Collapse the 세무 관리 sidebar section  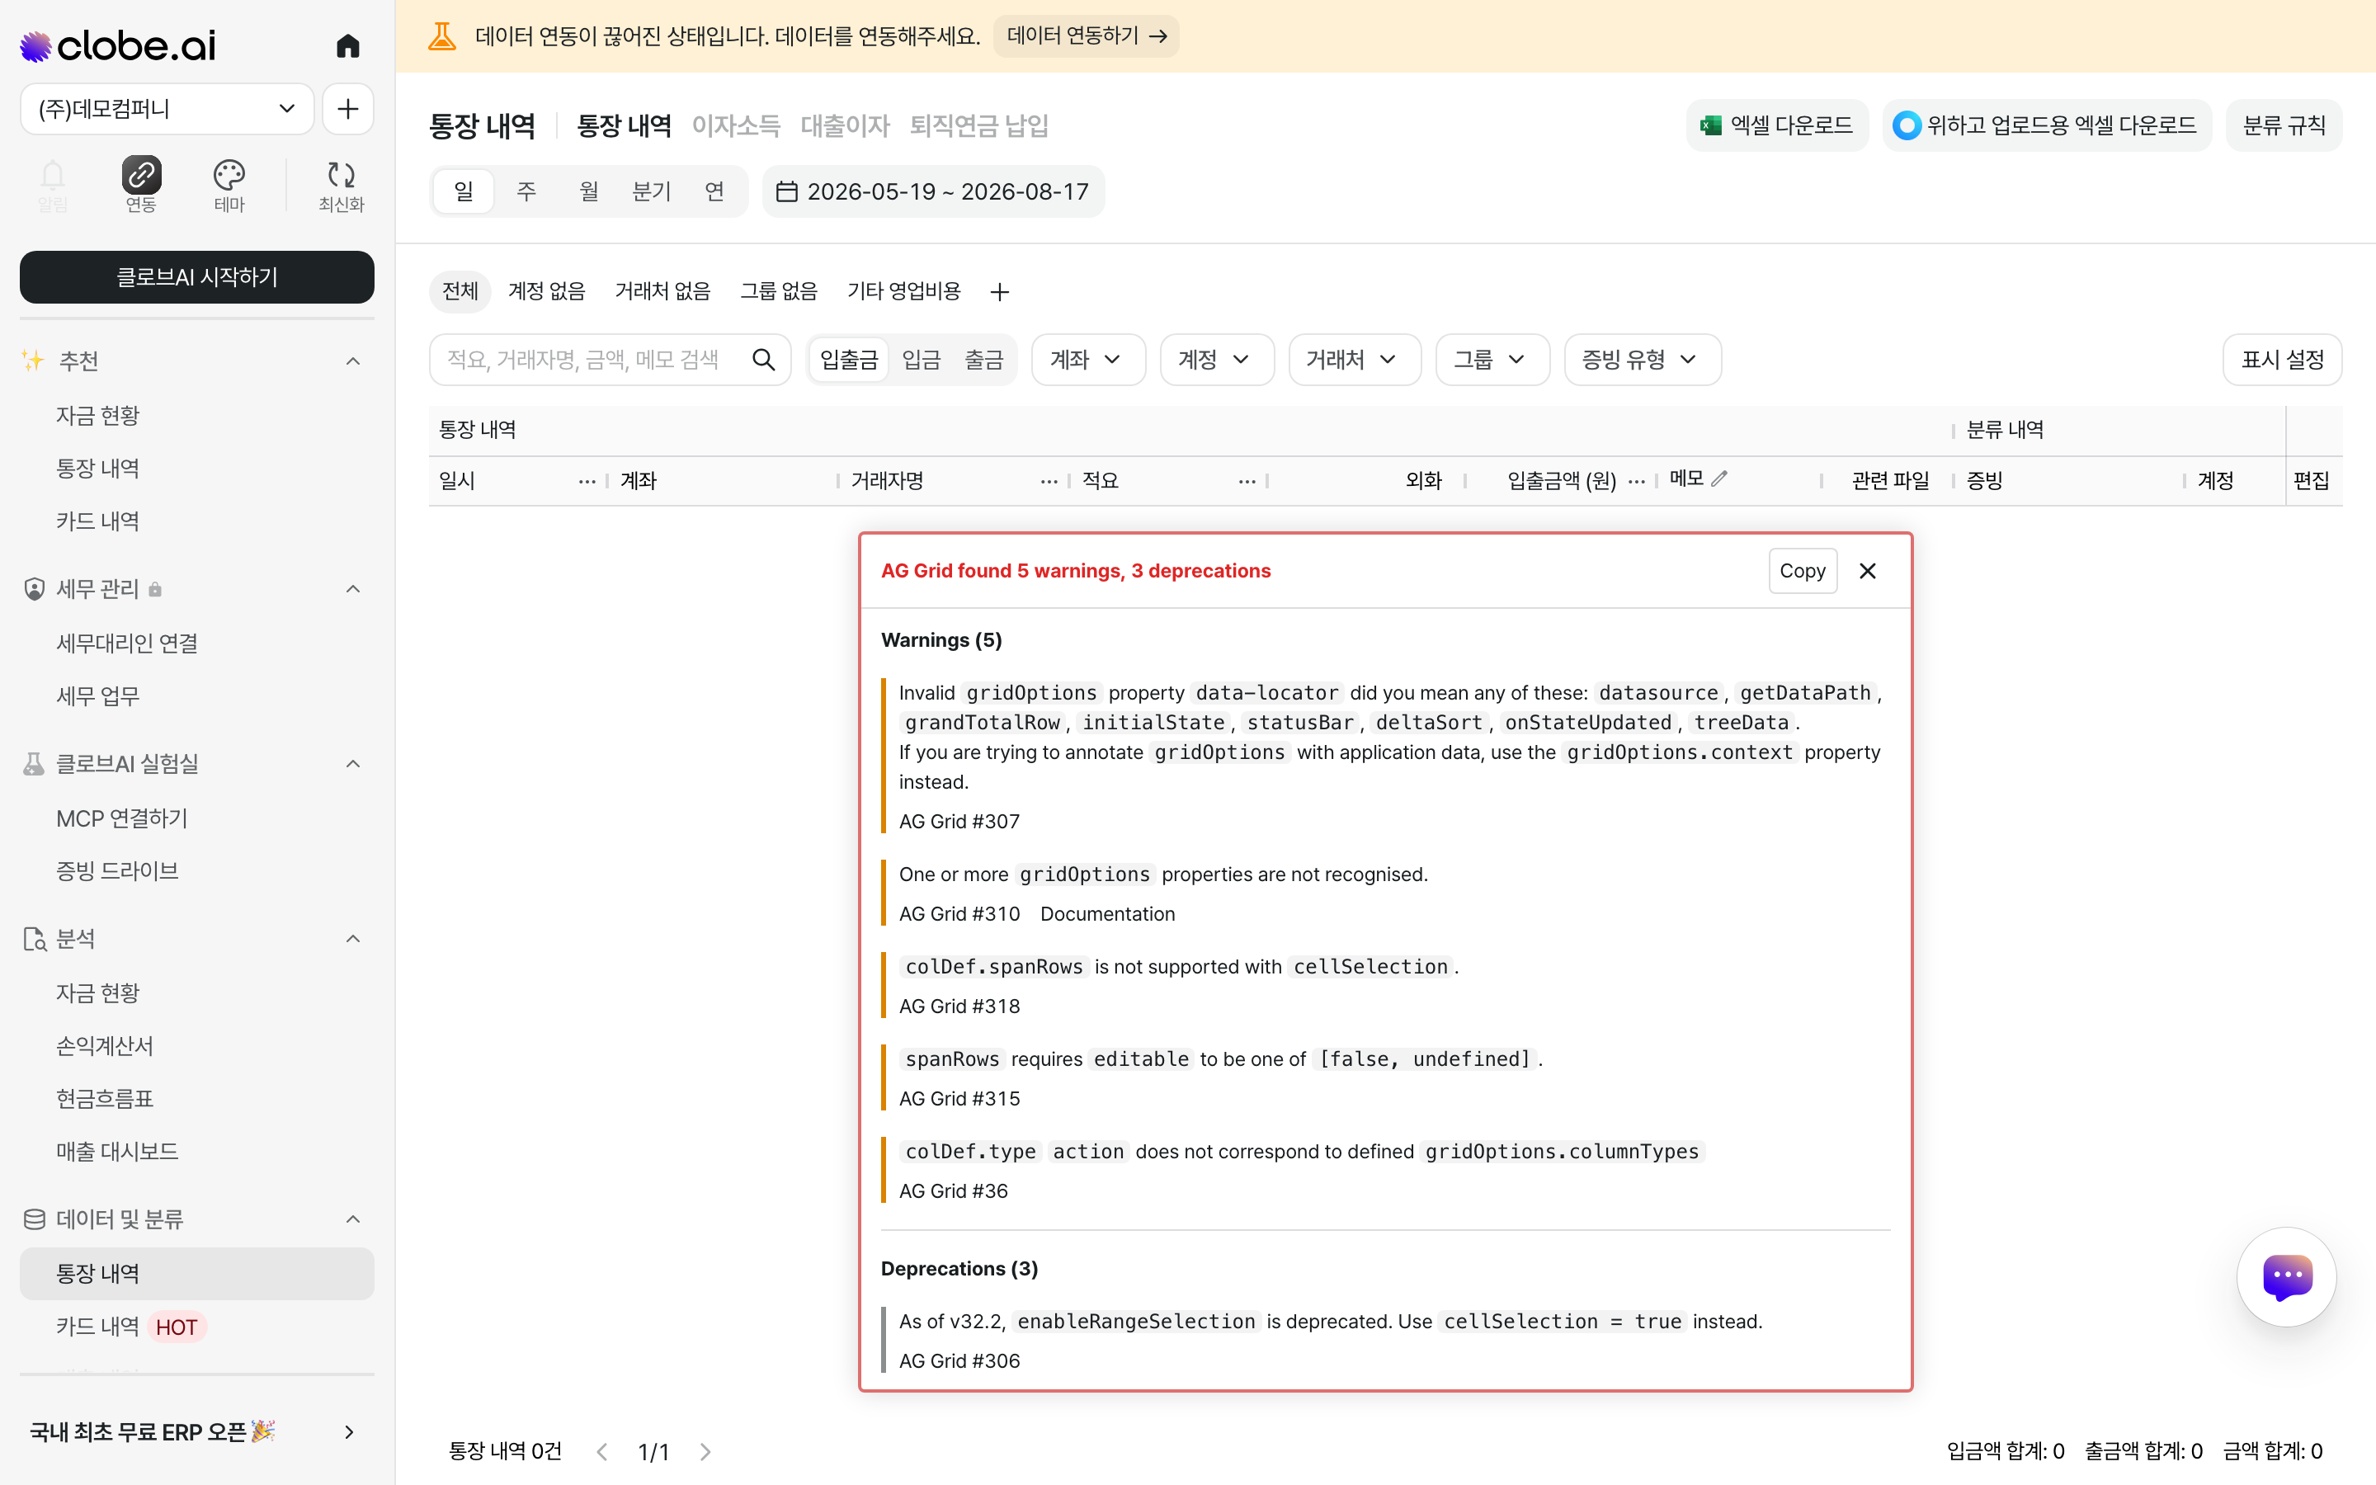[353, 589]
